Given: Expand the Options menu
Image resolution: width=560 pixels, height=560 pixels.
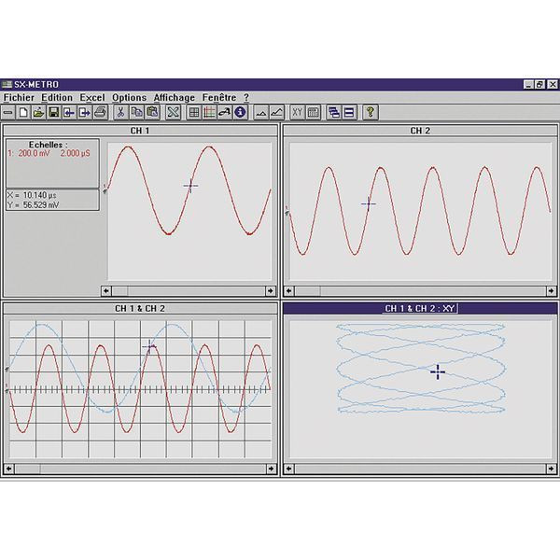Looking at the screenshot, I should (x=129, y=97).
